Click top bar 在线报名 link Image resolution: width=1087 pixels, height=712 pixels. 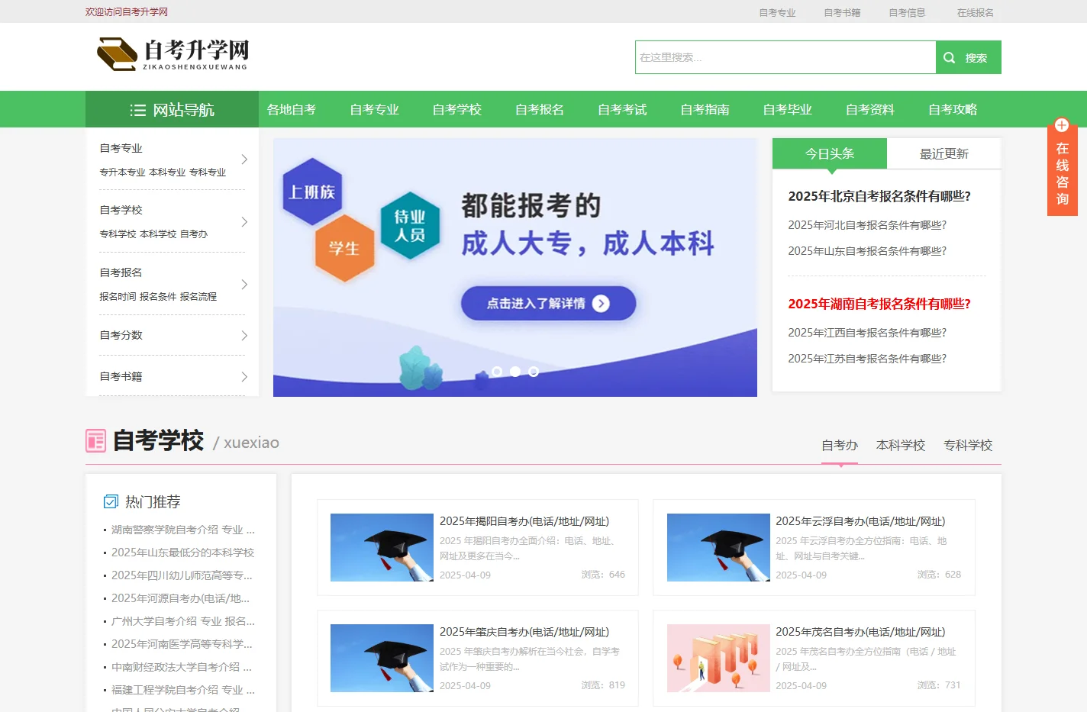point(976,12)
